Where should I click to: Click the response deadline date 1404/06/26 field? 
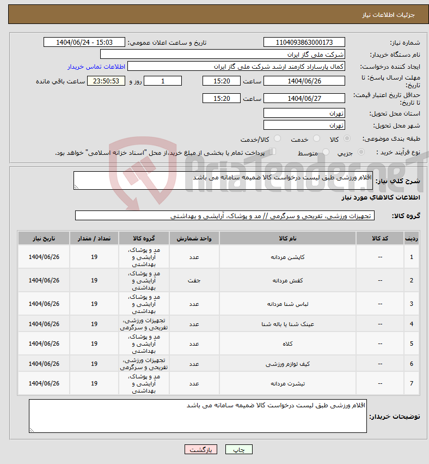coord(304,81)
